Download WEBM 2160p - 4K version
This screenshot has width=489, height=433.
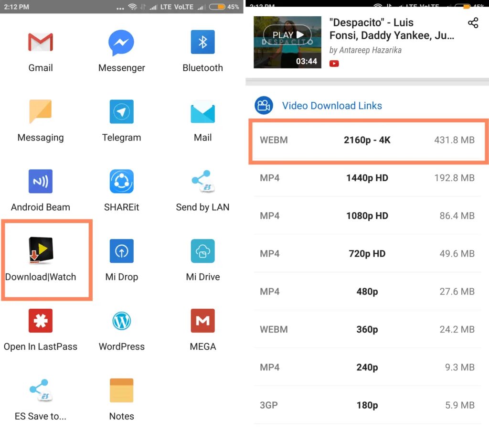pos(367,140)
